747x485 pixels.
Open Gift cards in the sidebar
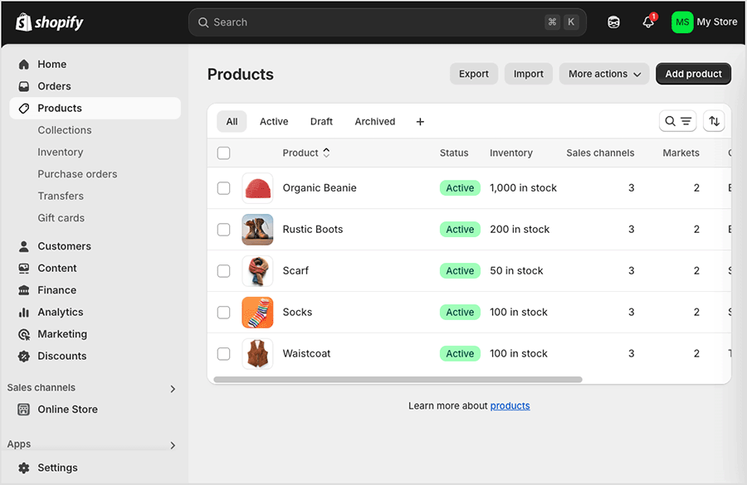[x=61, y=217]
